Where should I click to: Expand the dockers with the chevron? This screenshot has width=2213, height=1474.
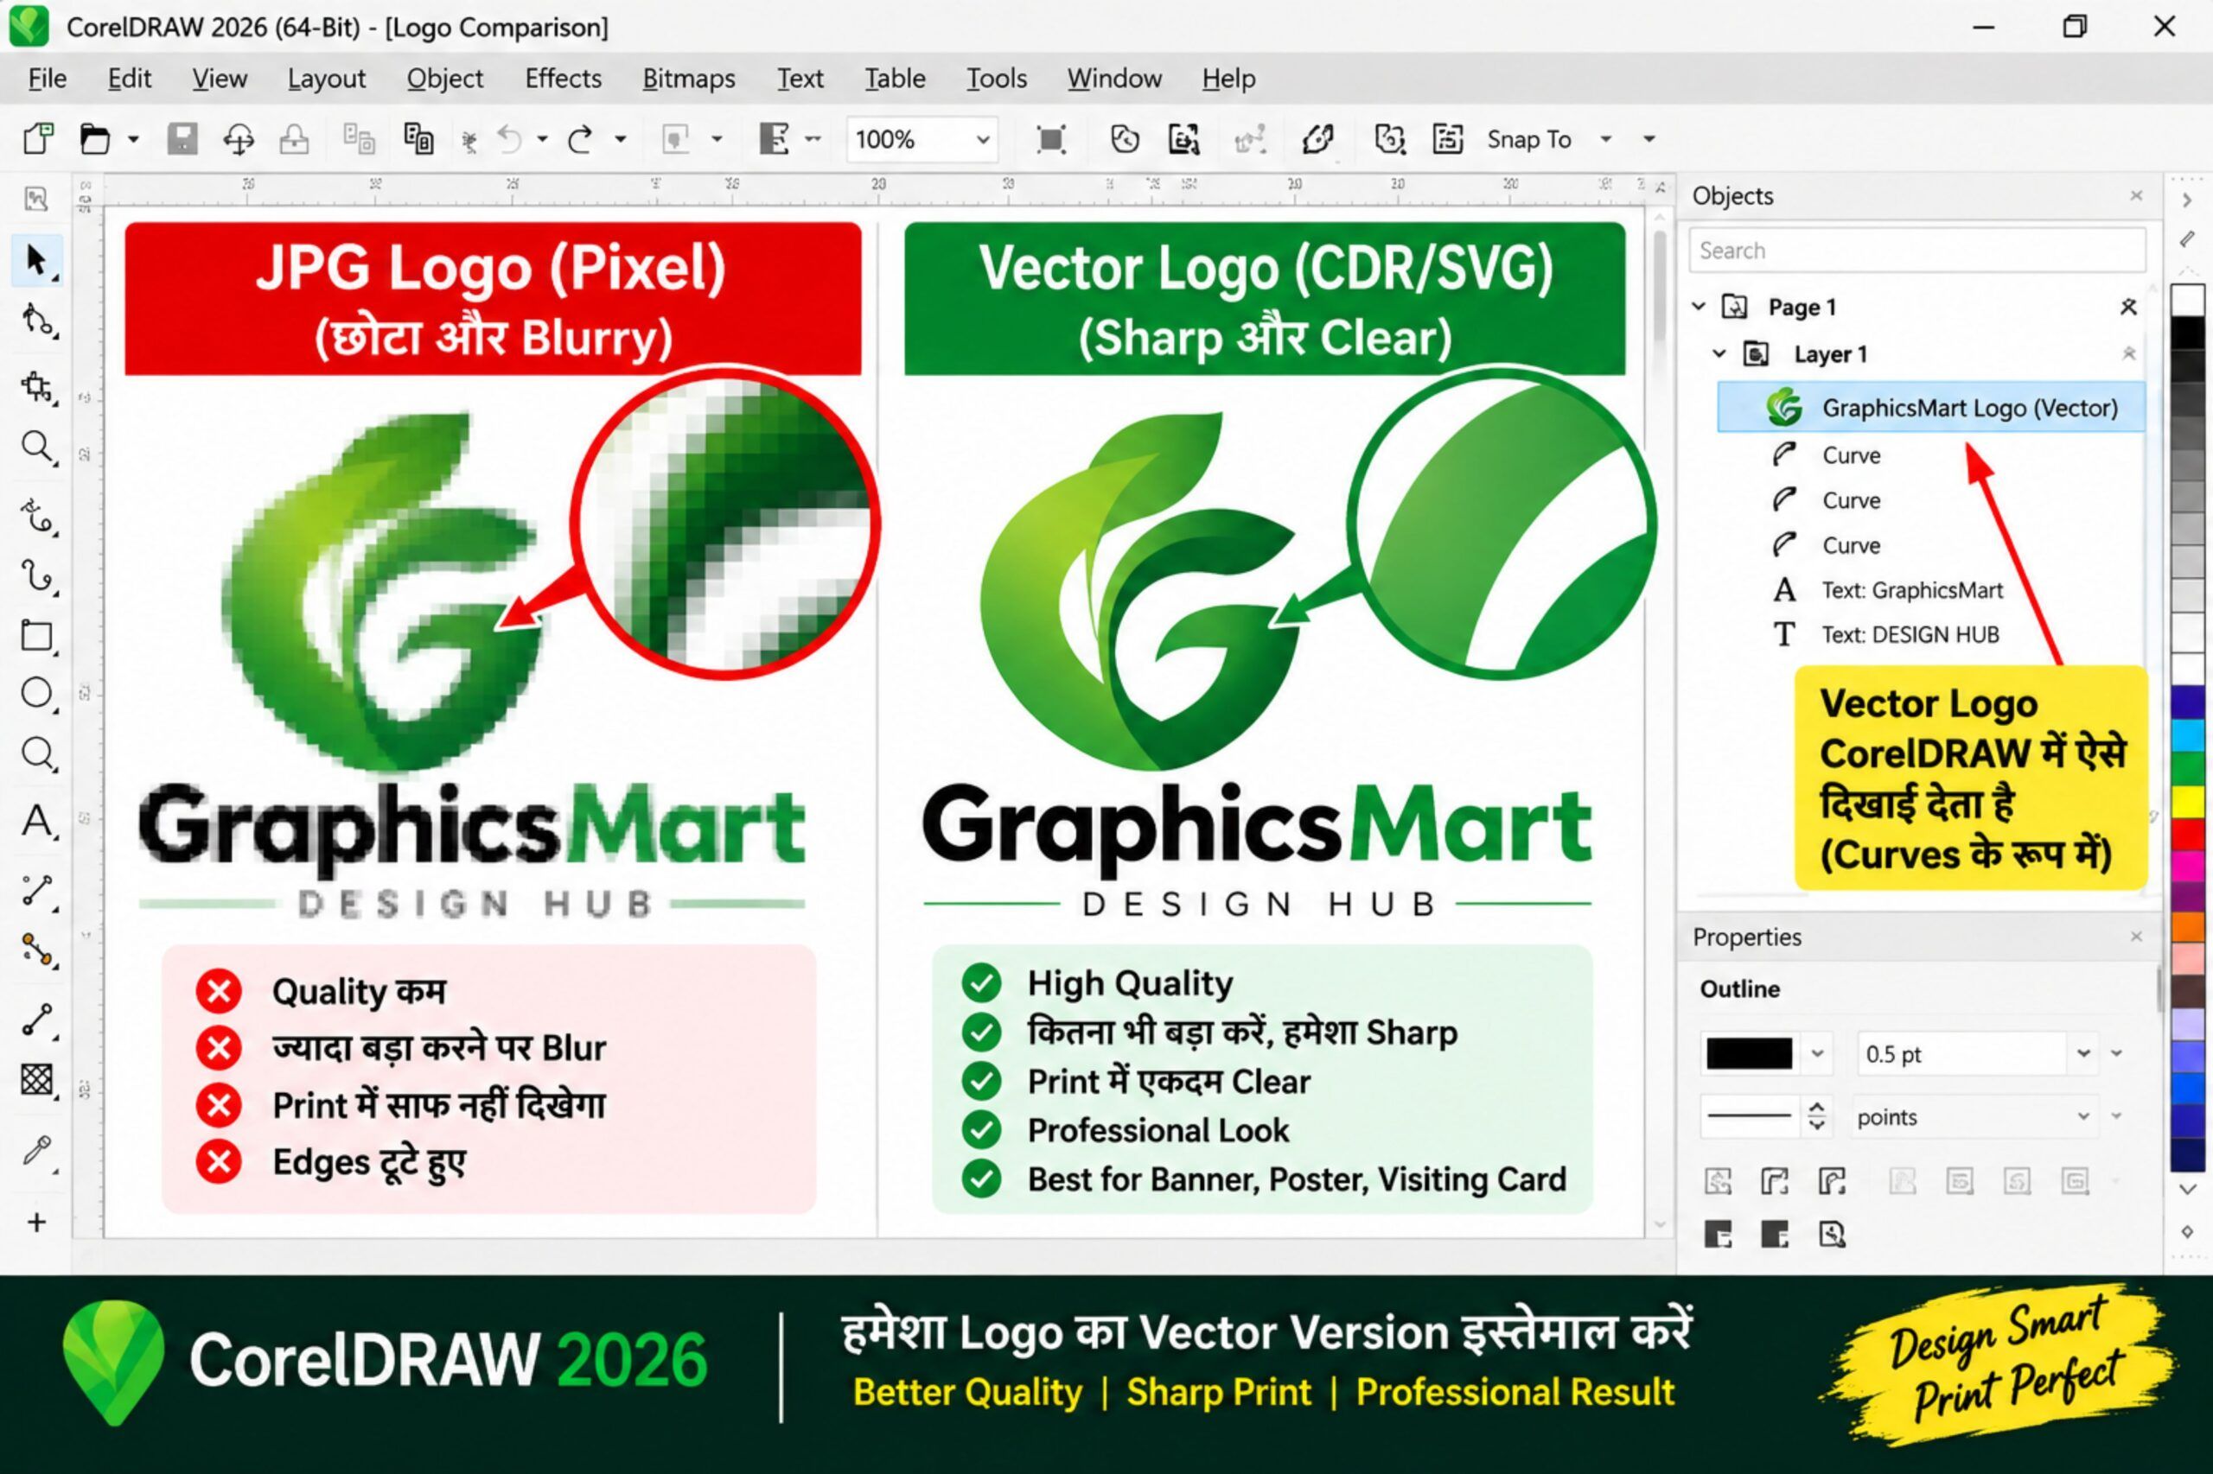click(x=2187, y=200)
